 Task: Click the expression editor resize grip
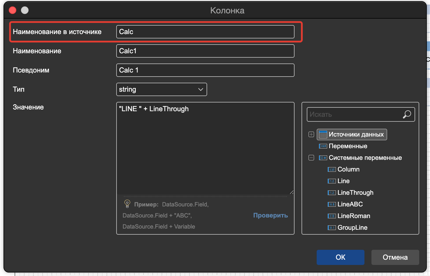click(292, 192)
